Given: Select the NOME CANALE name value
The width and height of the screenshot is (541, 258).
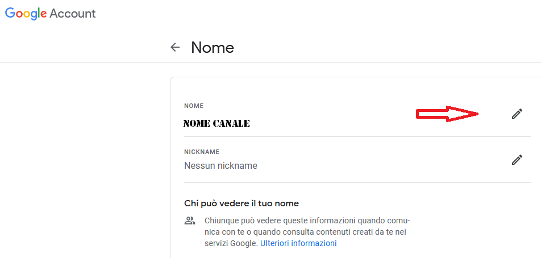Looking at the screenshot, I should pos(217,123).
